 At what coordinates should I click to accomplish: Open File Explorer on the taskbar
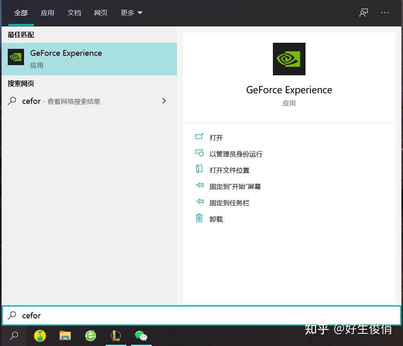coord(65,336)
